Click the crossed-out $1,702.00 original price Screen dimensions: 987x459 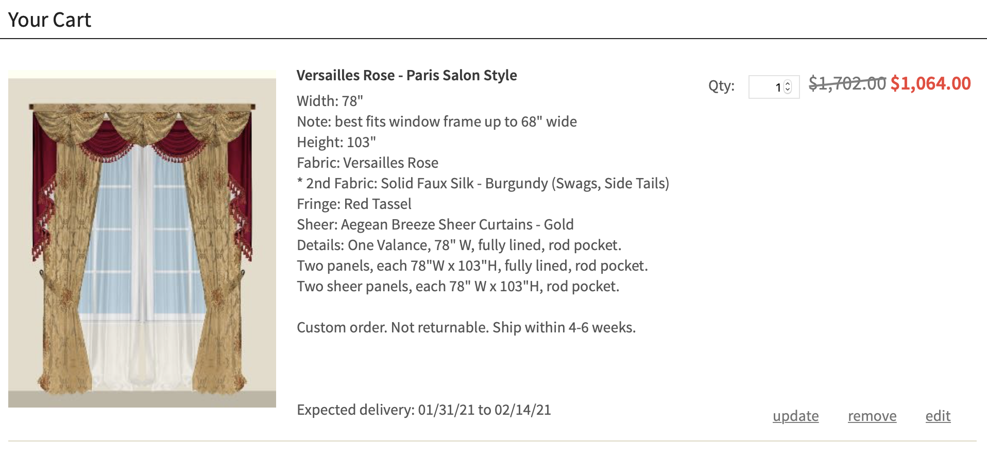tap(847, 83)
